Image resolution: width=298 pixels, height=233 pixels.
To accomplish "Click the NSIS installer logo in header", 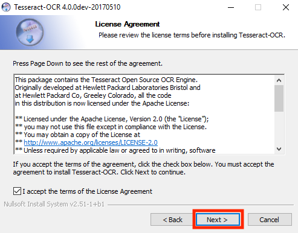I will (30, 32).
